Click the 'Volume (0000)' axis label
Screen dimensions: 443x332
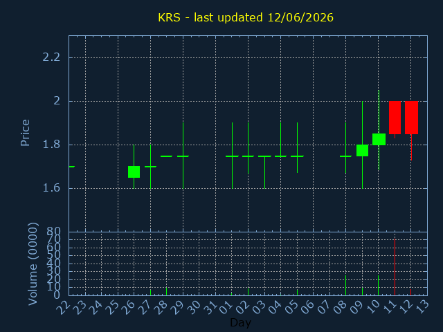click(33, 264)
